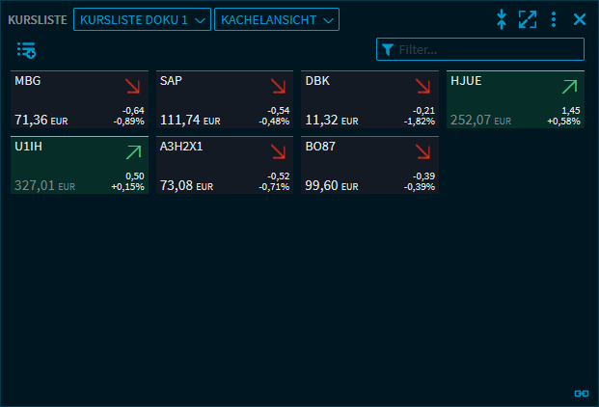
Task: Select the A3H2X1 tile
Action: (x=225, y=165)
